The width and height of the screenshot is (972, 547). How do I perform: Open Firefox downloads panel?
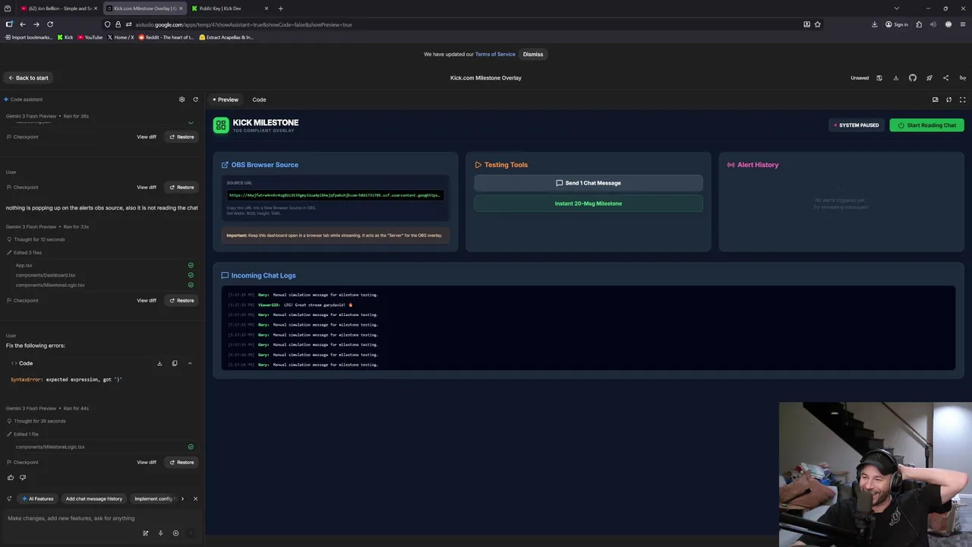click(x=874, y=24)
